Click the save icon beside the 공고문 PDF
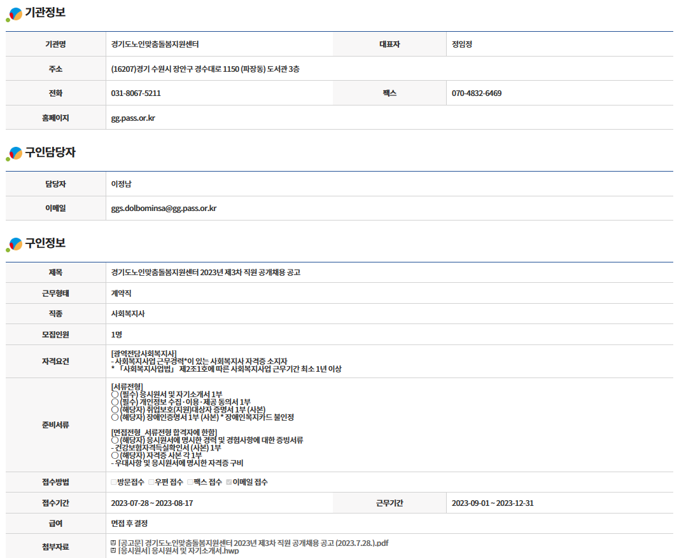686x558 pixels. (113, 543)
